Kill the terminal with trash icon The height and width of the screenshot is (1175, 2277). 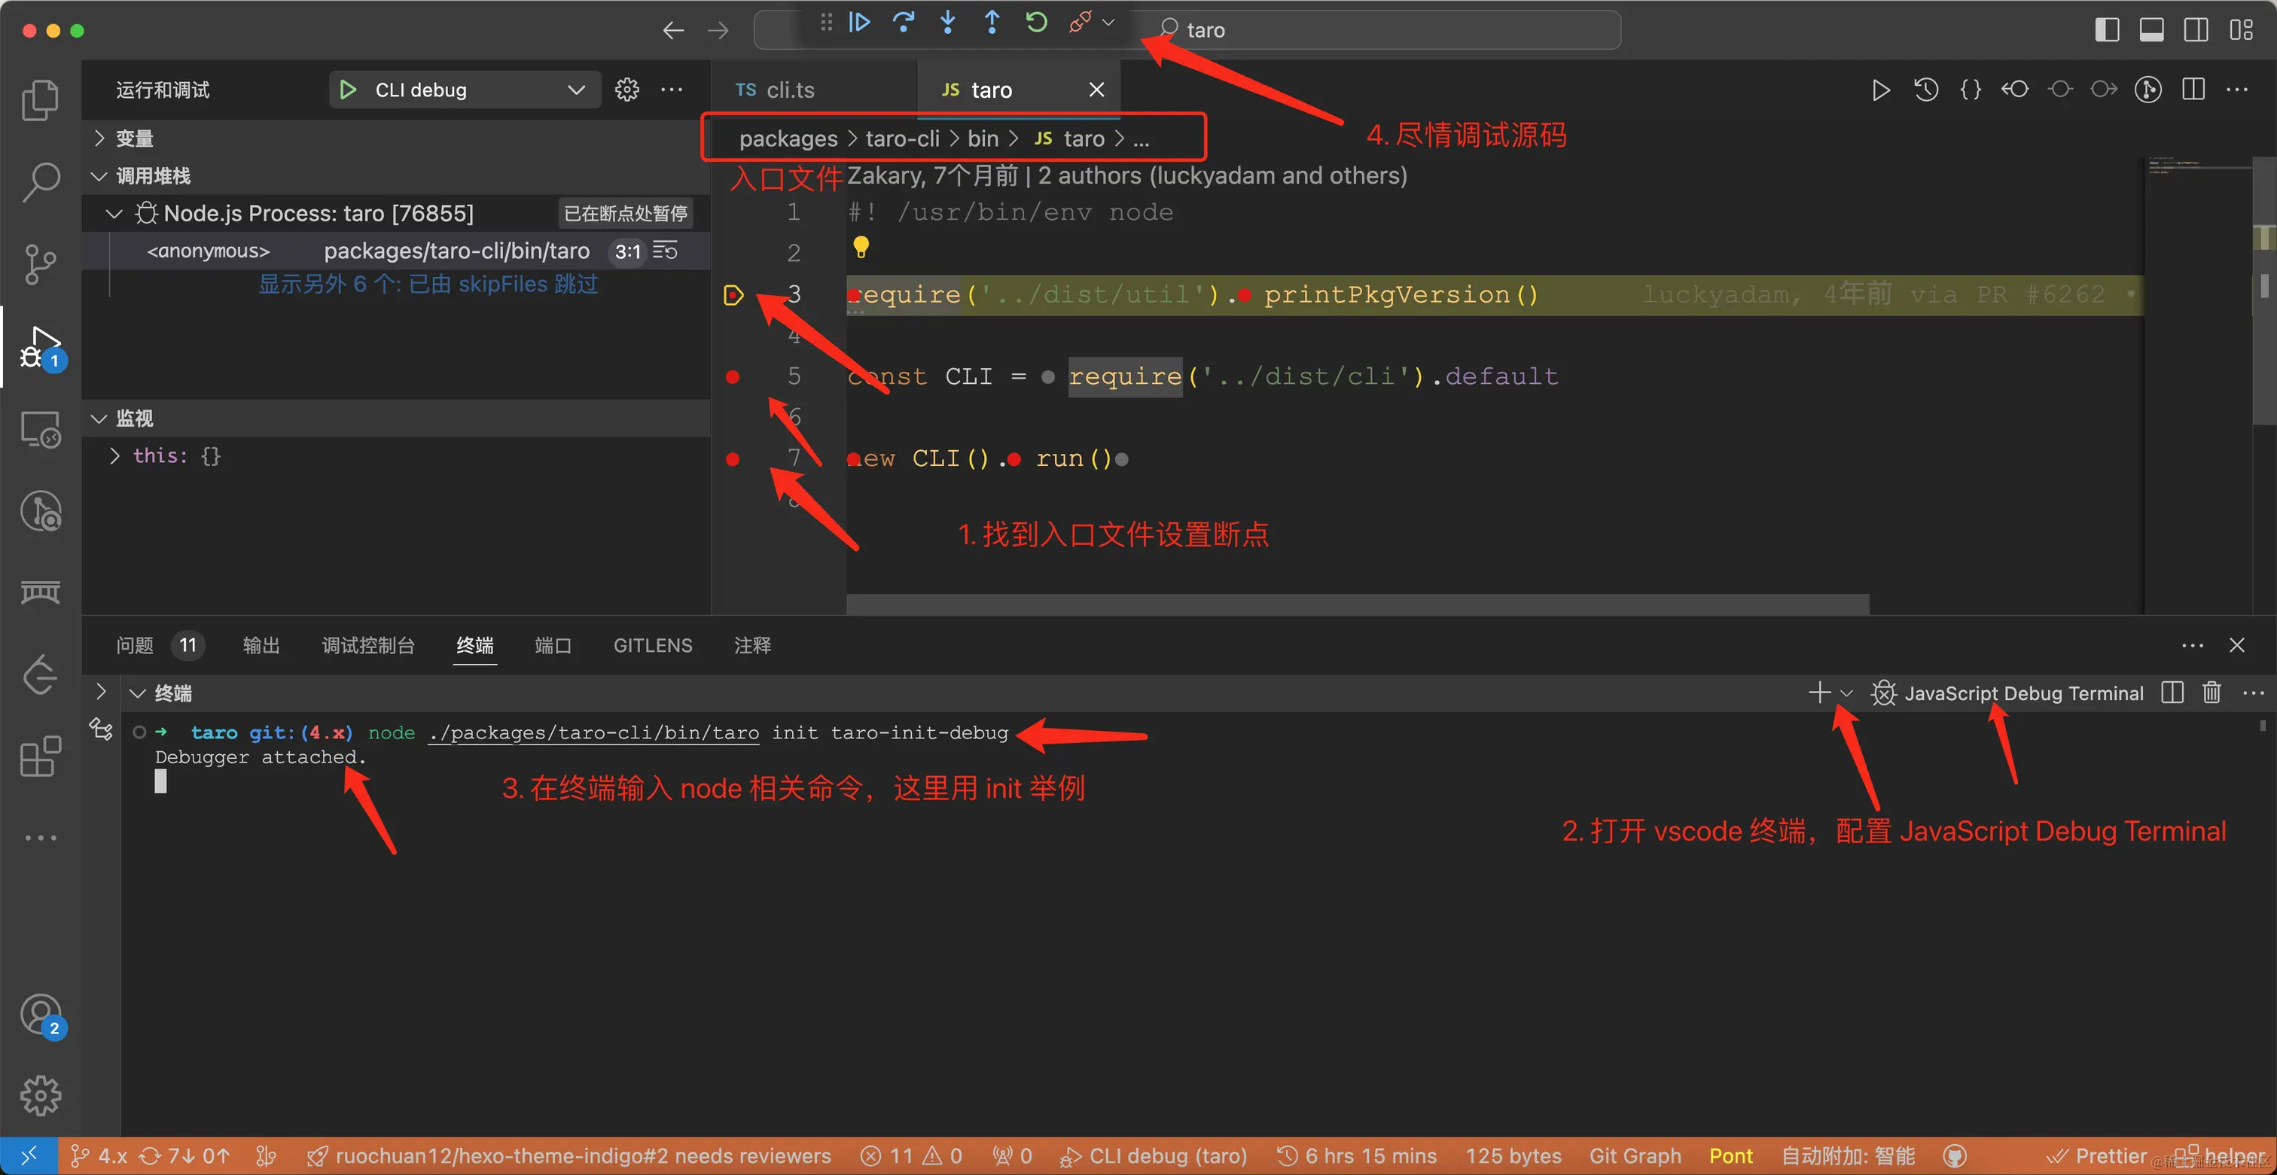pyautogui.click(x=2211, y=693)
